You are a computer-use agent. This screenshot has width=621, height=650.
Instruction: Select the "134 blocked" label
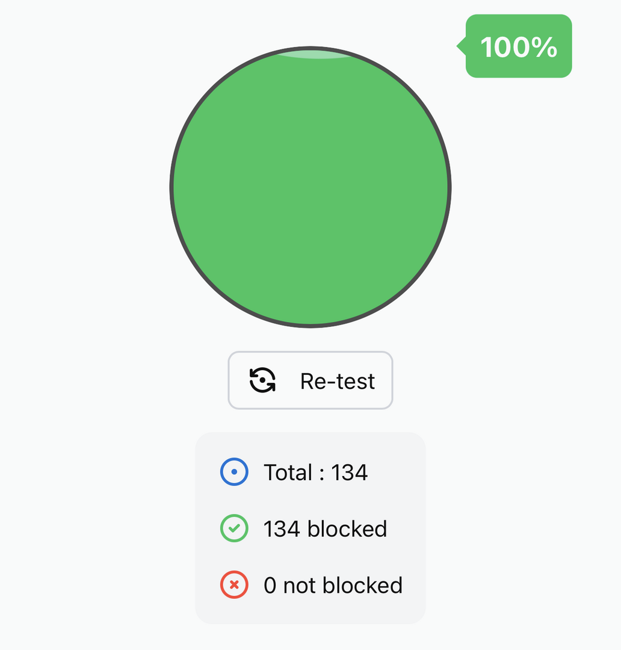coord(325,529)
